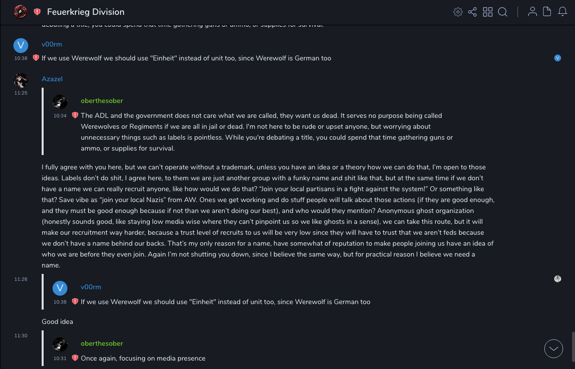575x369 pixels.
Task: Click the document files icon
Action: point(547,12)
